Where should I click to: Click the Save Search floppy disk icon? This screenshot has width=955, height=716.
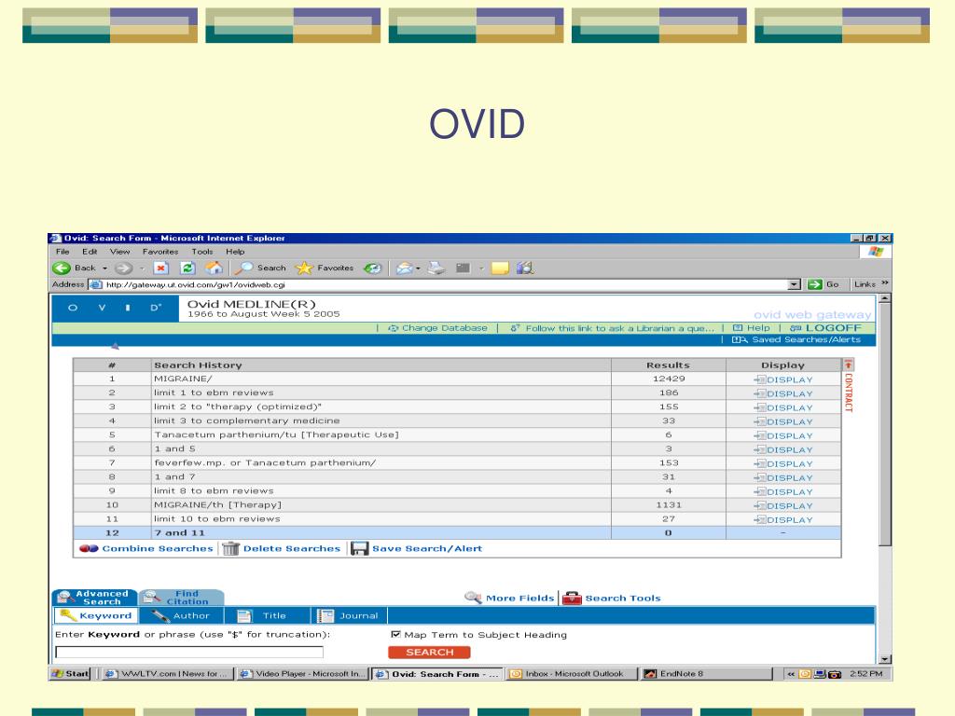359,548
